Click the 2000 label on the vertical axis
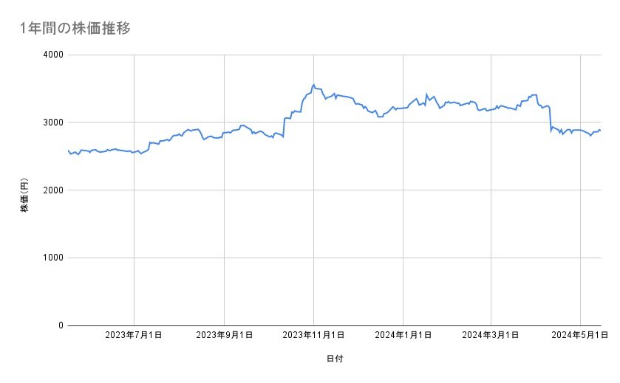This screenshot has width=620, height=383. 51,190
